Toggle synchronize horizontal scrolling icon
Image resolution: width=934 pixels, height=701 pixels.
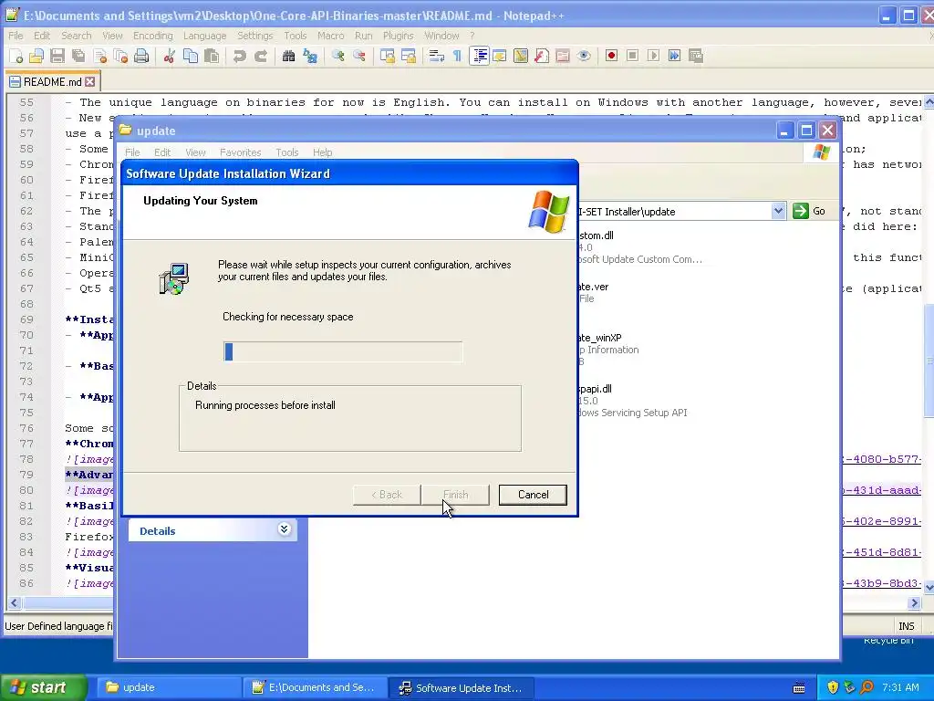pyautogui.click(x=408, y=56)
